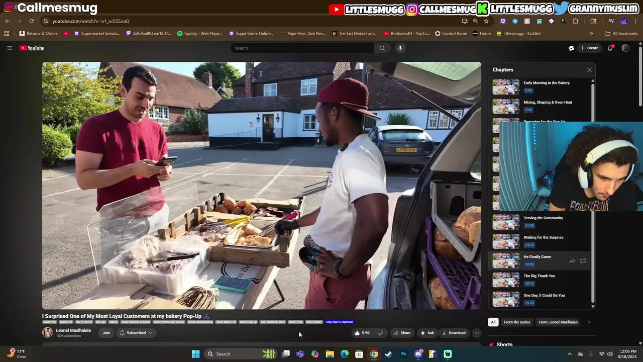The width and height of the screenshot is (643, 362).
Task: Click the YouTube search magnifier button
Action: pyautogui.click(x=382, y=48)
